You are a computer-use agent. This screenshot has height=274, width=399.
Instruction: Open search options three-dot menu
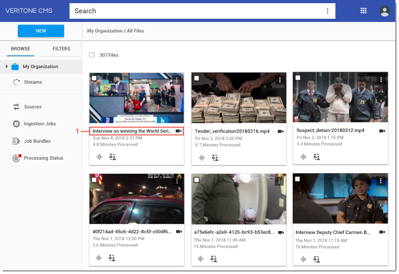[328, 11]
